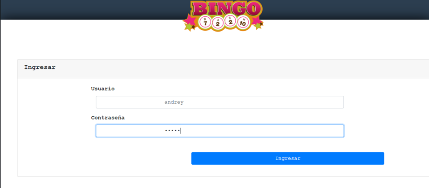This screenshot has width=429, height=188.
Task: Submit login with blue Ingresar button
Action: click(287, 159)
